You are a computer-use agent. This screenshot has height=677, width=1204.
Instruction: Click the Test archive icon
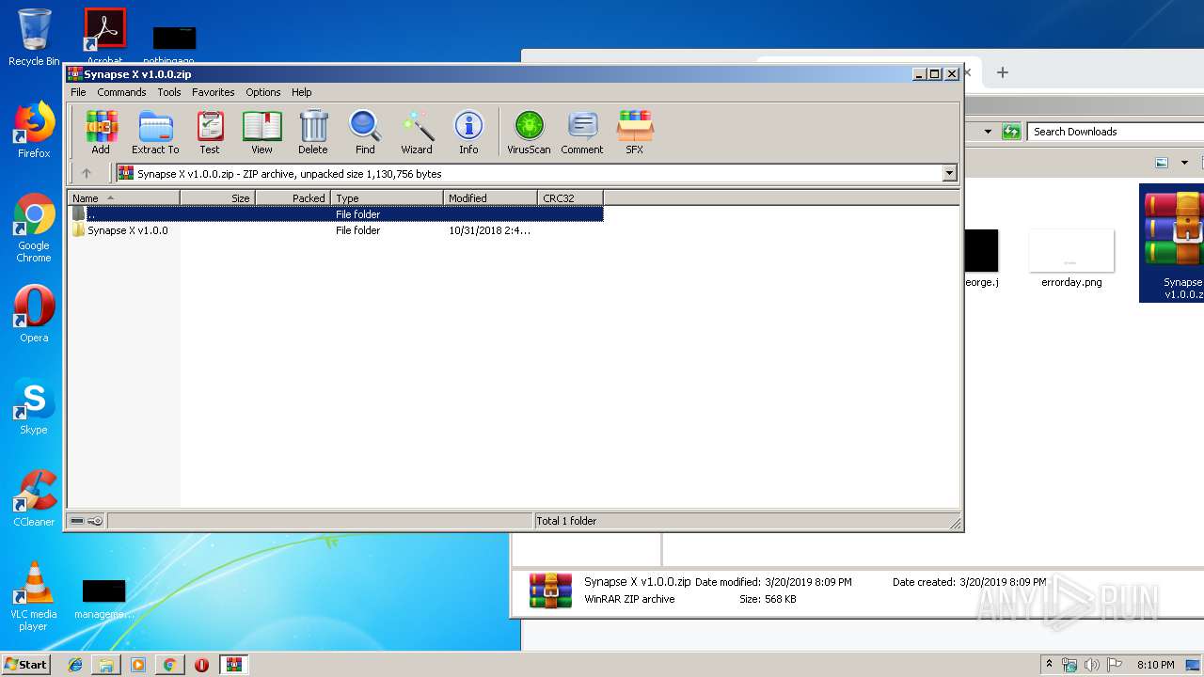click(x=210, y=132)
